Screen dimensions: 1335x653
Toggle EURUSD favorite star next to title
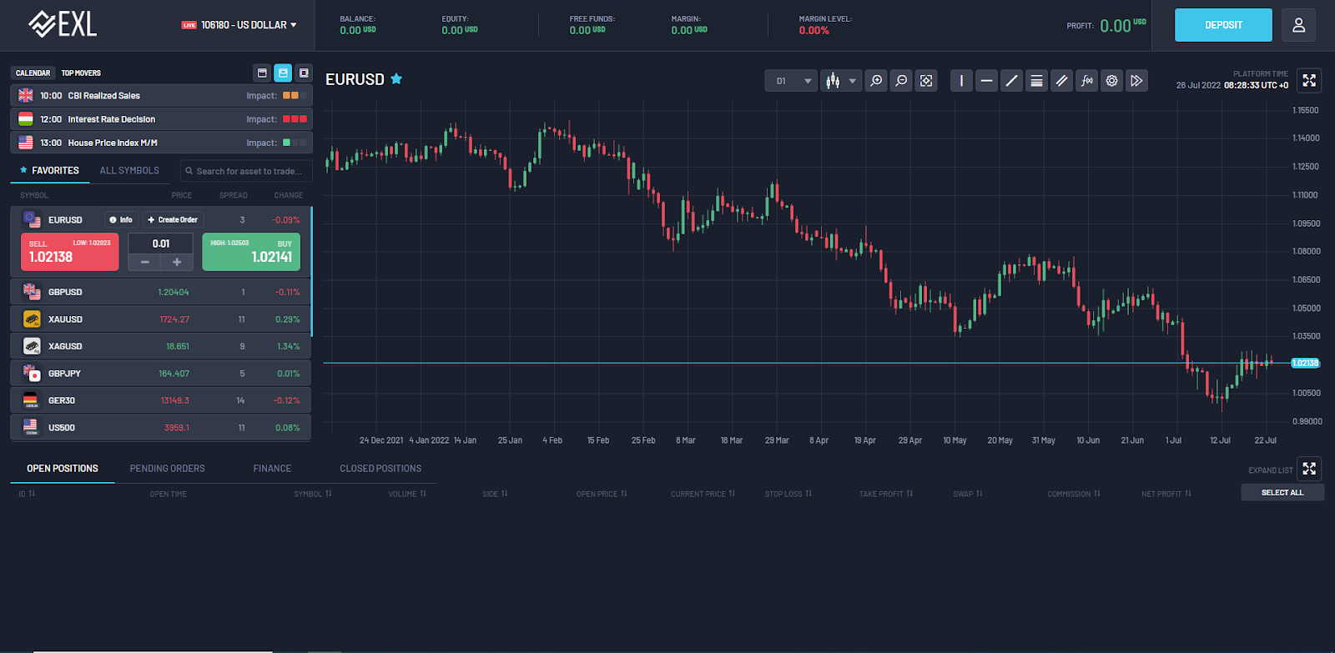396,79
